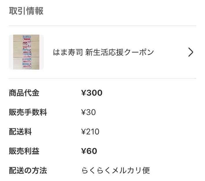
Task: Click the 配送料 label
Action: pos(20,132)
